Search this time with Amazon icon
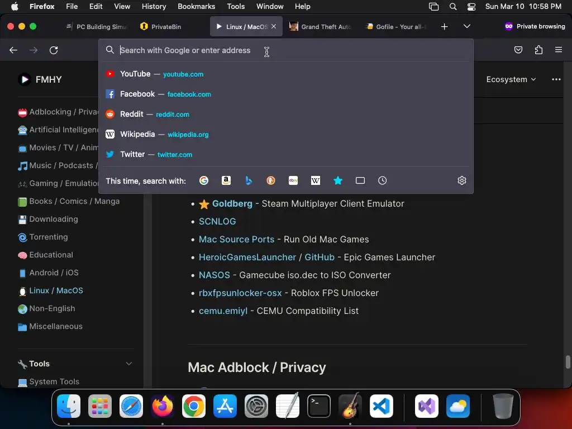572x429 pixels. tap(226, 180)
